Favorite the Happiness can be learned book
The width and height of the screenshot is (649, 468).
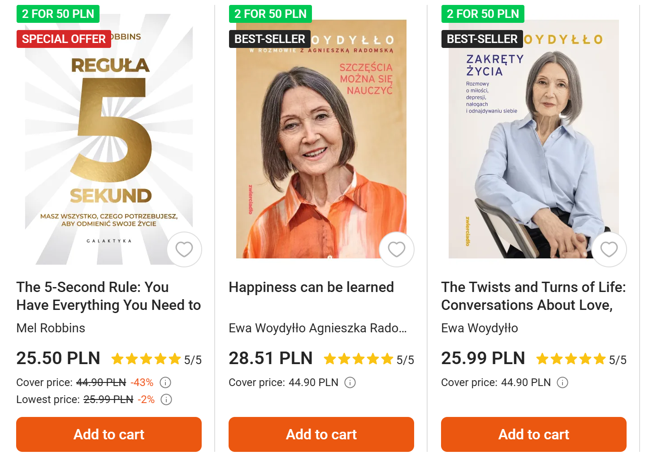tap(397, 249)
